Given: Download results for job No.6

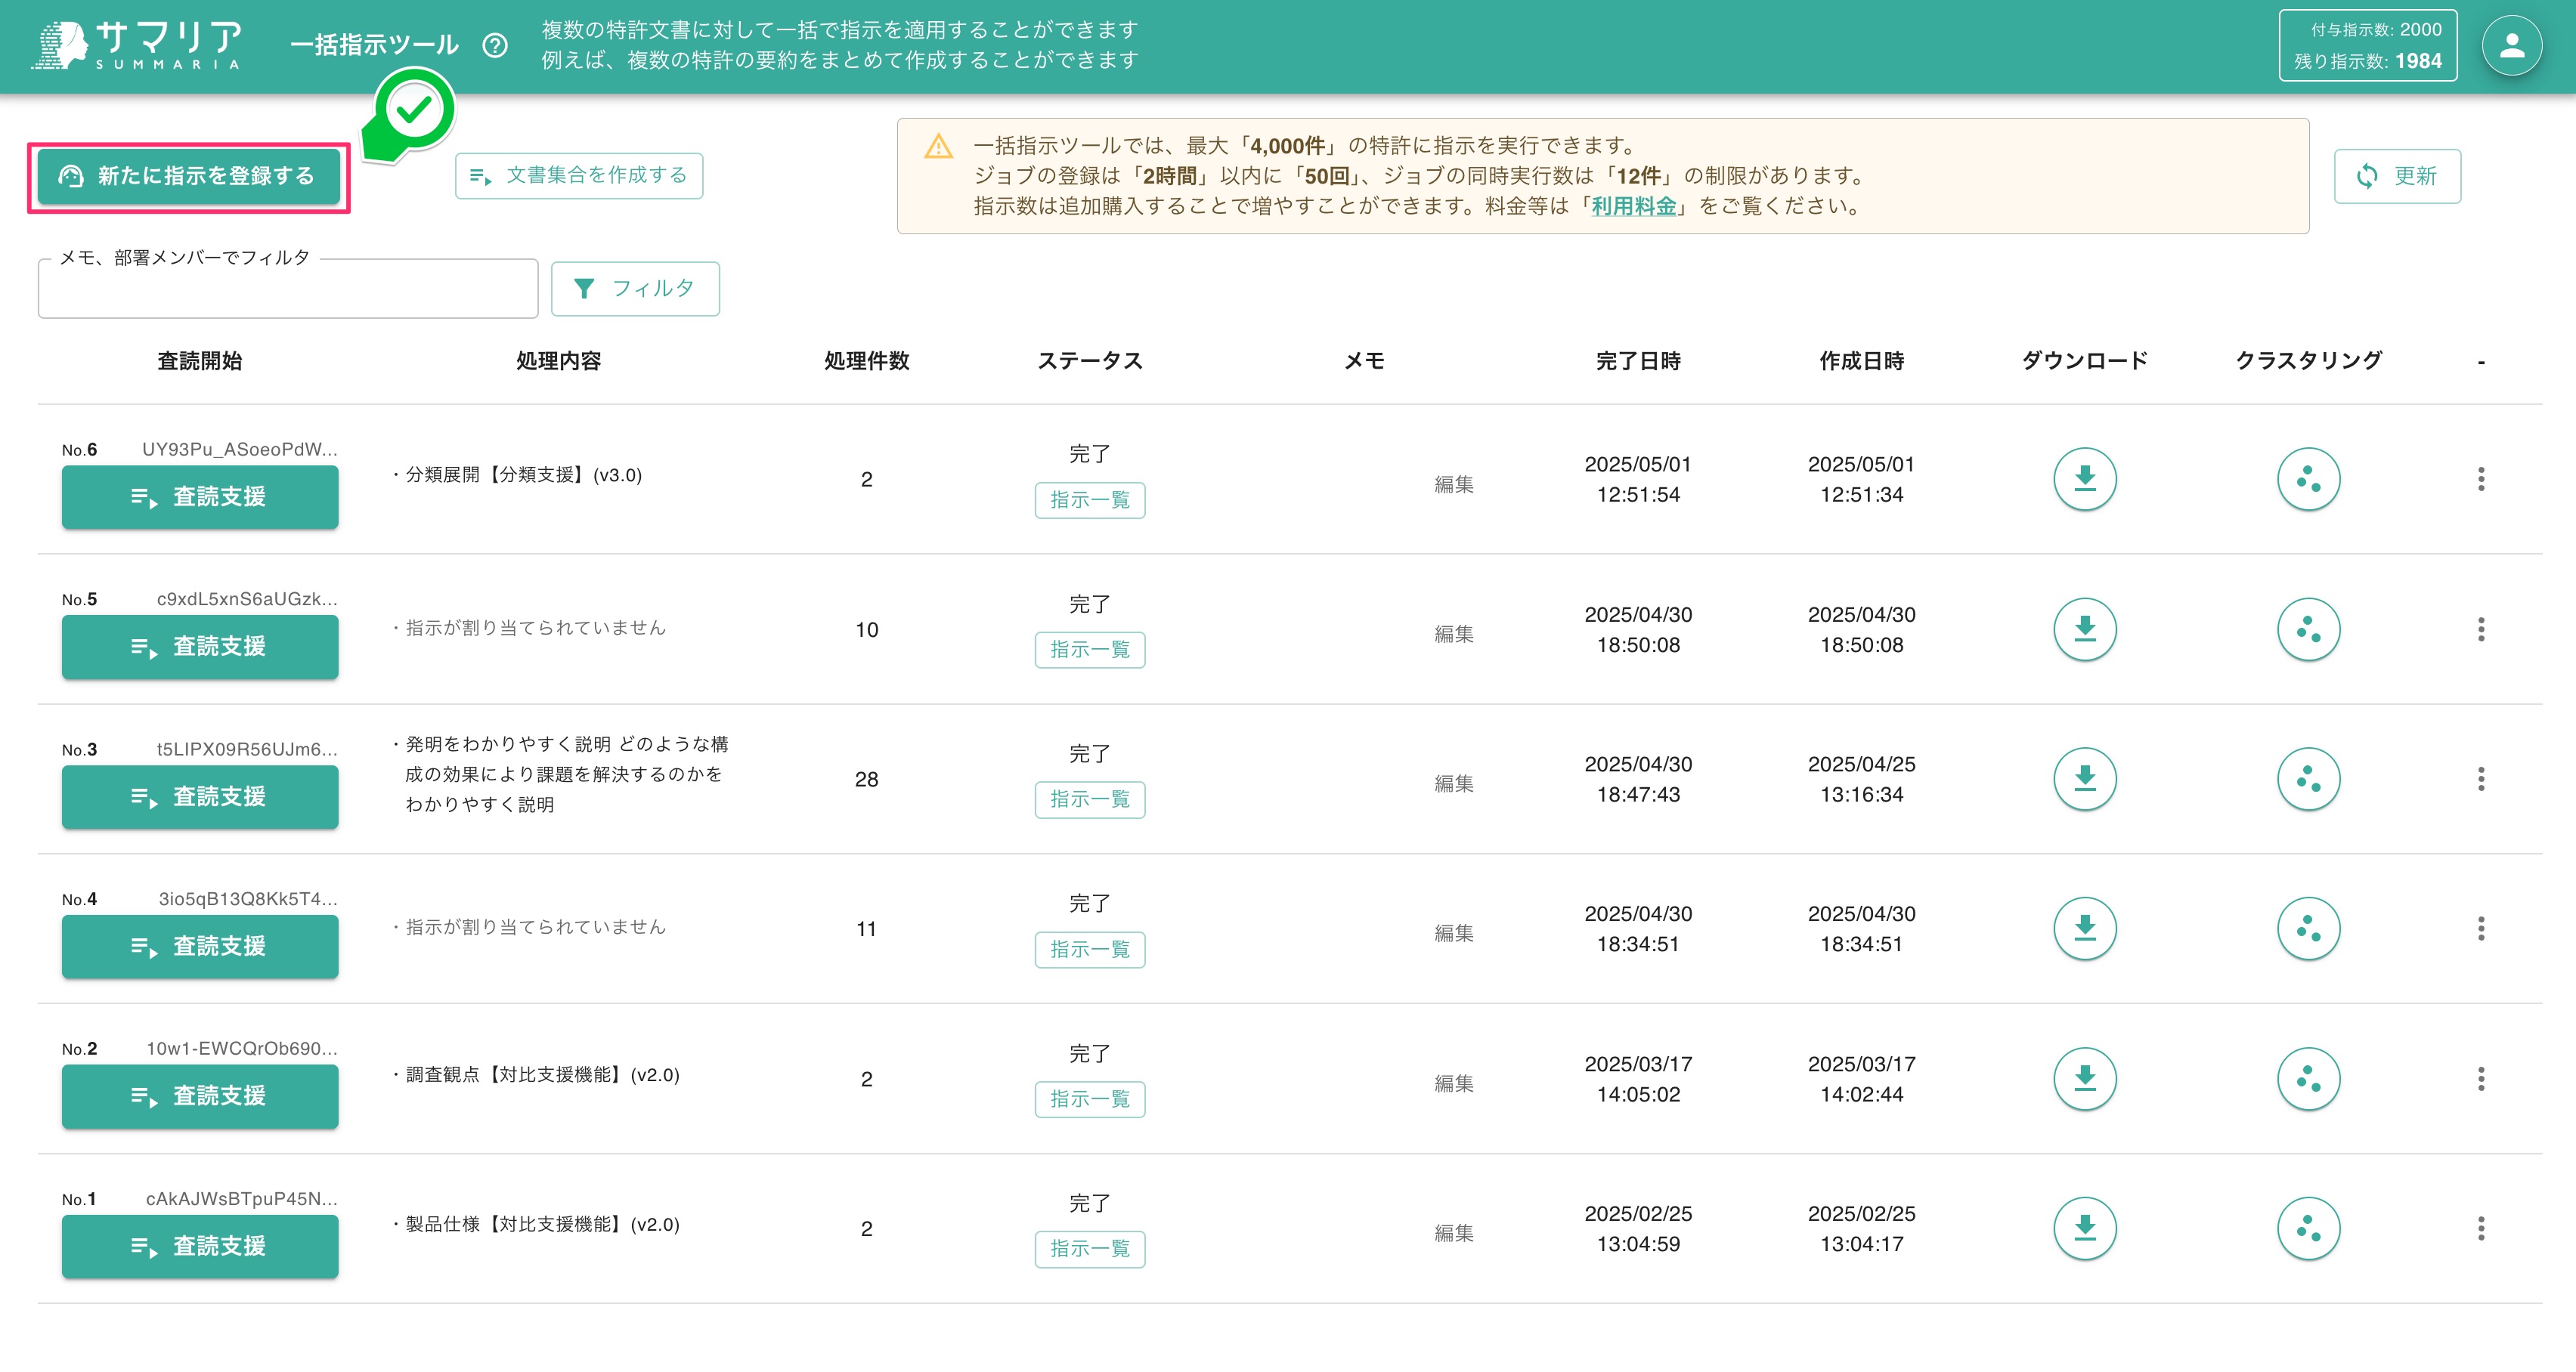Looking at the screenshot, I should [x=2084, y=479].
